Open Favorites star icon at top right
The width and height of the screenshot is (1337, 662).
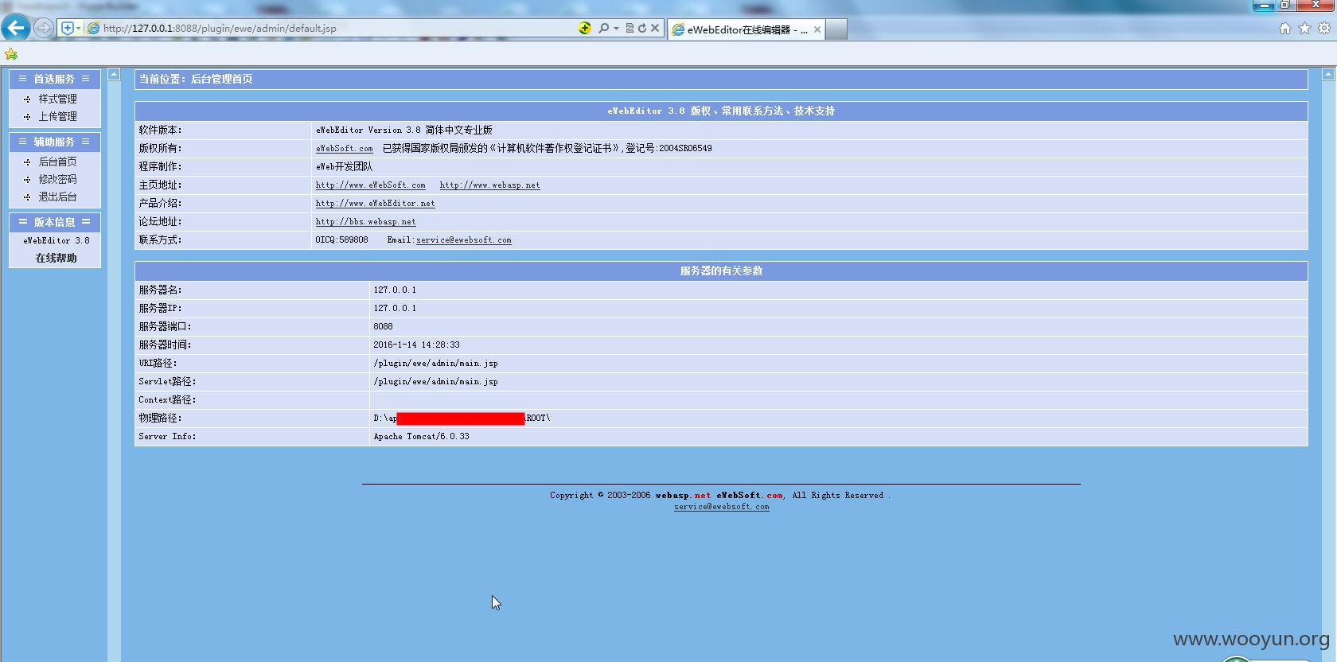pyautogui.click(x=1304, y=28)
